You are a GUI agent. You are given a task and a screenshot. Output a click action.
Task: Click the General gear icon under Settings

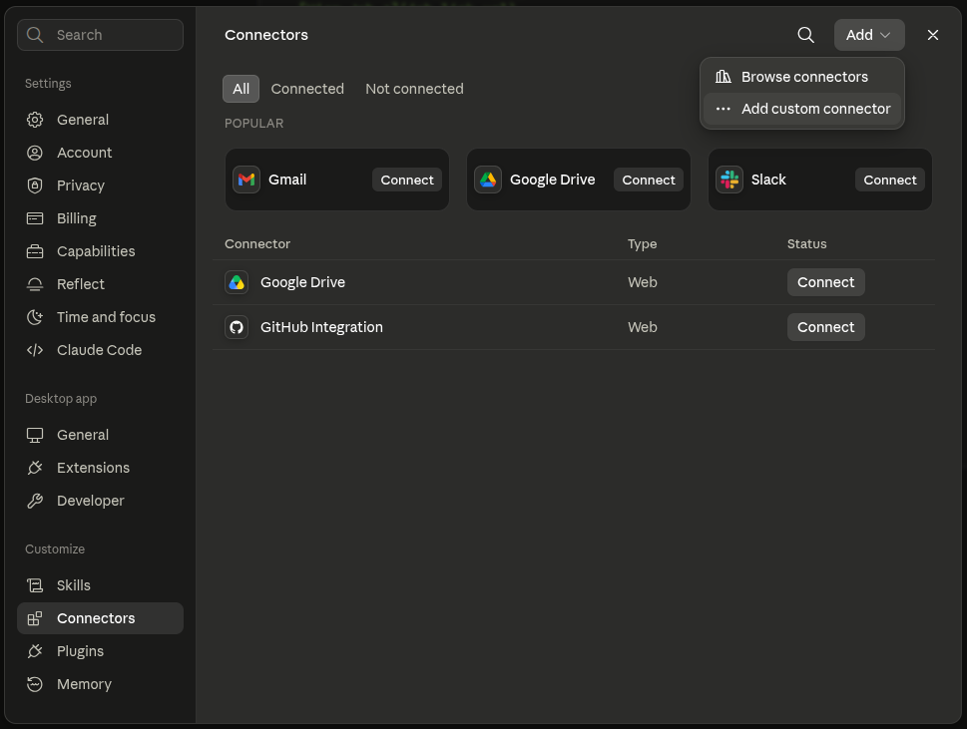coord(35,120)
